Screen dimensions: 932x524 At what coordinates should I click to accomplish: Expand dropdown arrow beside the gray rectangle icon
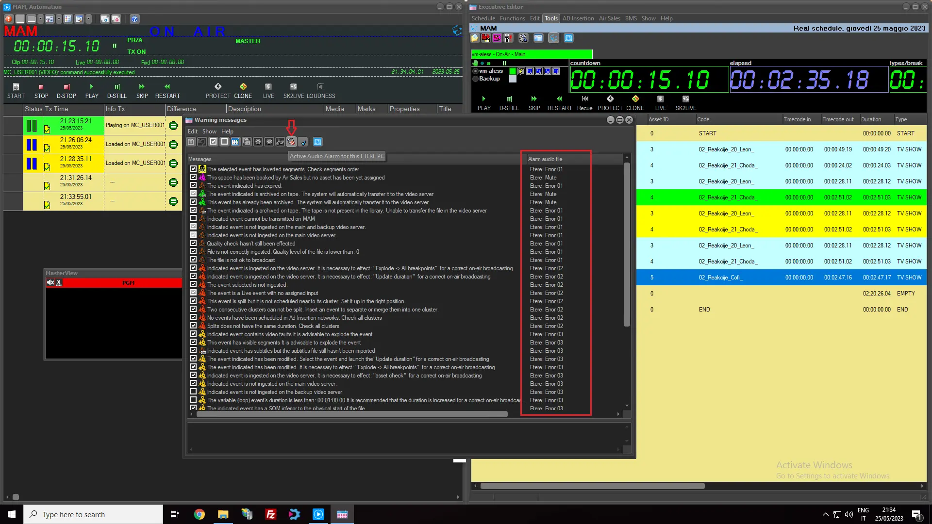tap(40, 19)
